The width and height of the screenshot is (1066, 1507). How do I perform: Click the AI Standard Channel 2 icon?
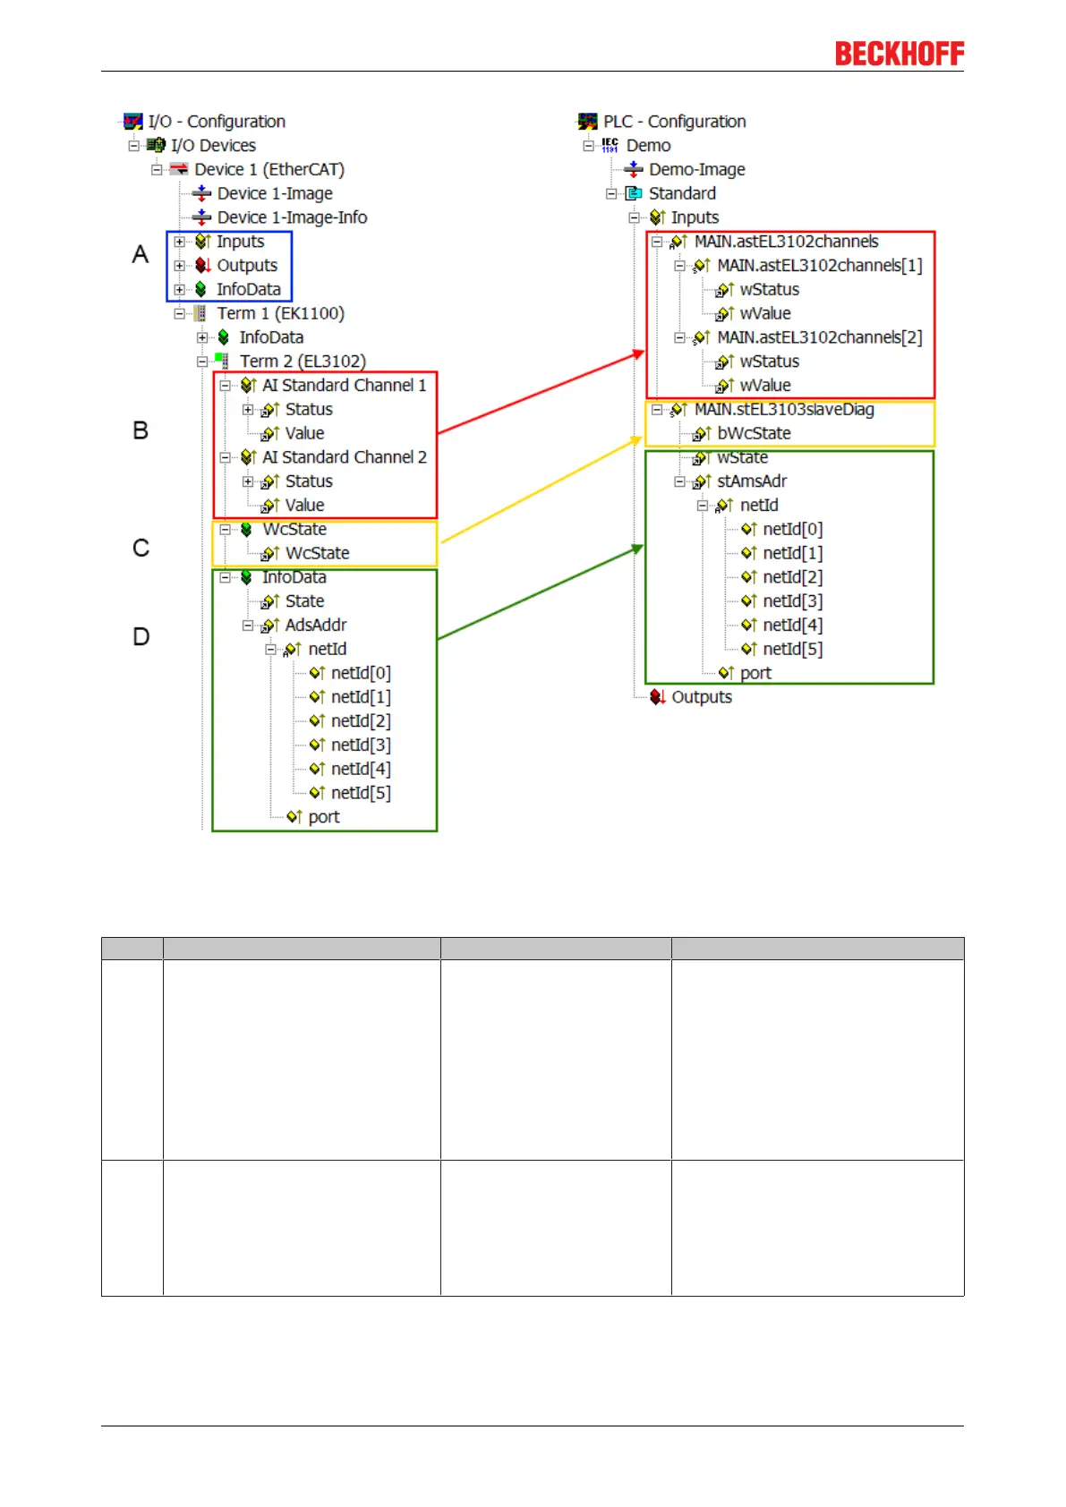249,457
